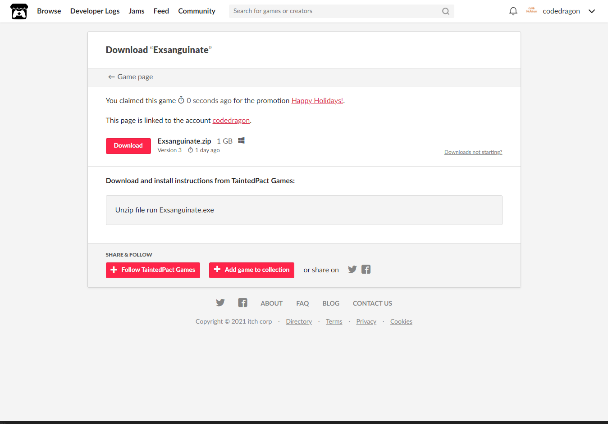Open the Community page
The image size is (608, 424).
pyautogui.click(x=197, y=11)
